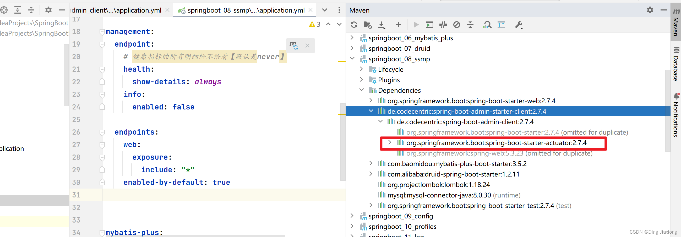Dismiss the Maven changes floating popup
This screenshot has height=237, width=681.
[x=307, y=46]
